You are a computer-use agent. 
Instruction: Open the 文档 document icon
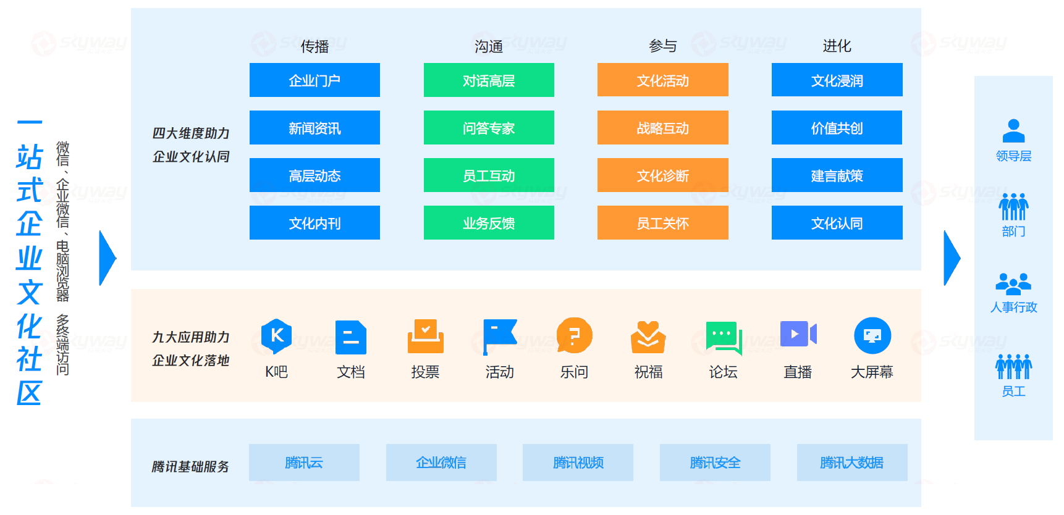pos(351,337)
